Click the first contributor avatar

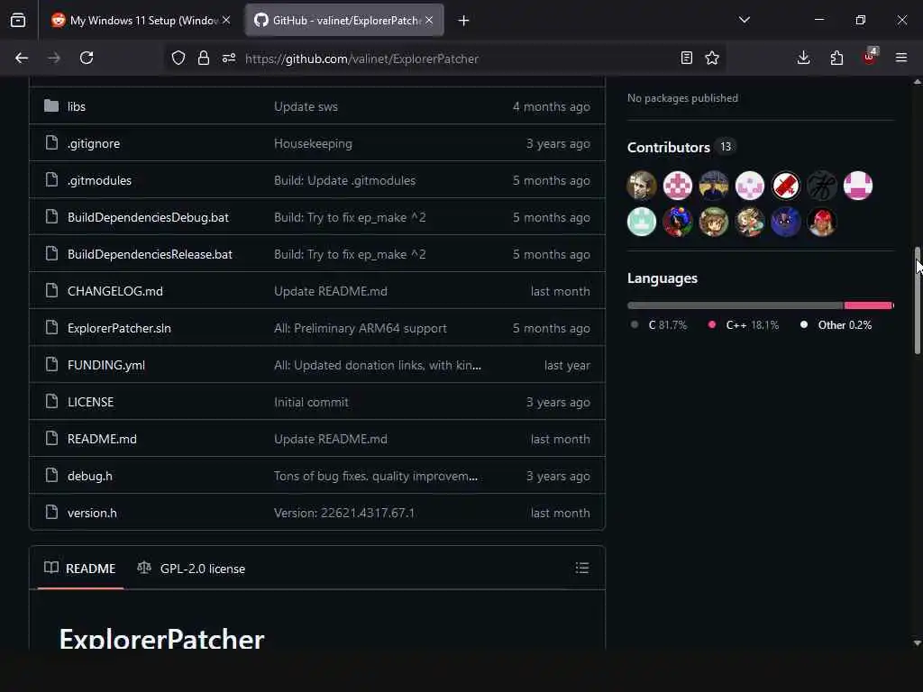click(x=642, y=186)
